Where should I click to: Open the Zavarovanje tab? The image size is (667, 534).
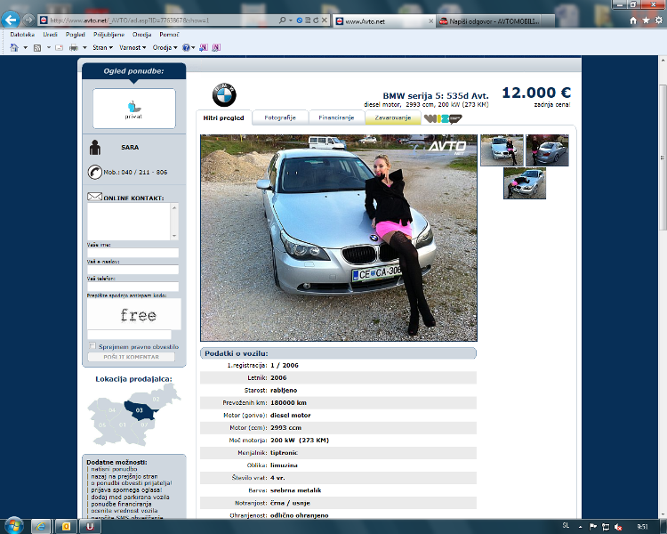pyautogui.click(x=392, y=118)
